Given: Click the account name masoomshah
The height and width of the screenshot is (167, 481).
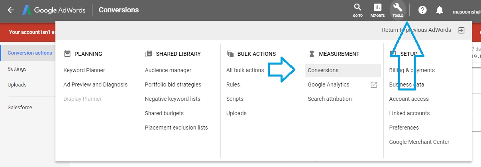Looking at the screenshot, I should pyautogui.click(x=467, y=12).
